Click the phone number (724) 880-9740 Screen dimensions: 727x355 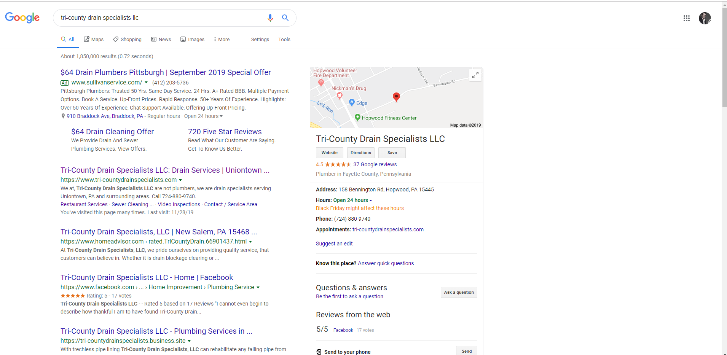coord(352,219)
